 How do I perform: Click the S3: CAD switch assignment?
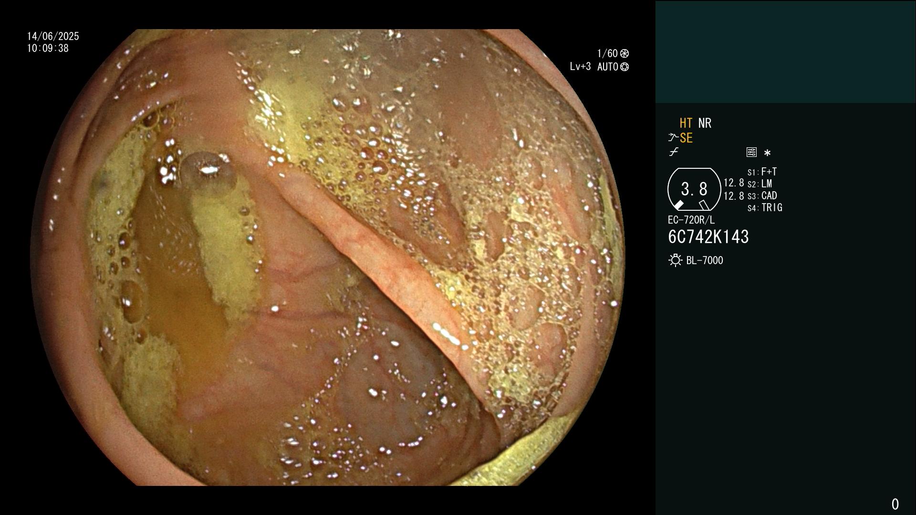(762, 196)
